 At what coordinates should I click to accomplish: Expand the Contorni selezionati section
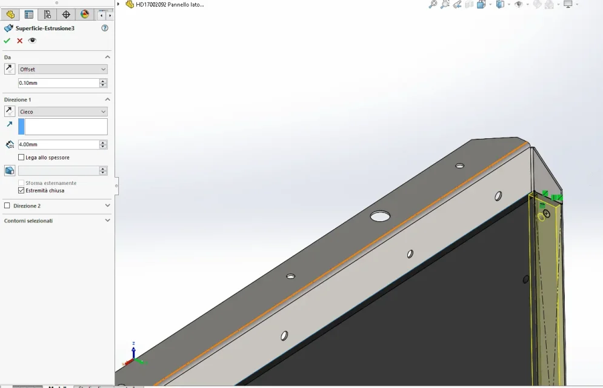point(108,221)
